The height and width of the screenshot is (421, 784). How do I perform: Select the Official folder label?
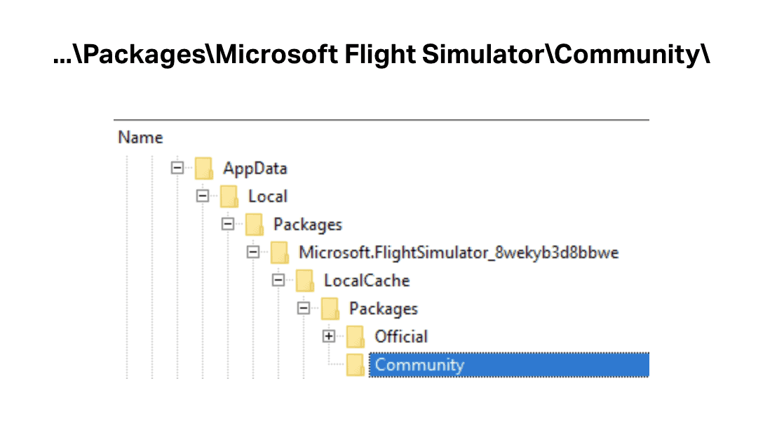click(401, 337)
